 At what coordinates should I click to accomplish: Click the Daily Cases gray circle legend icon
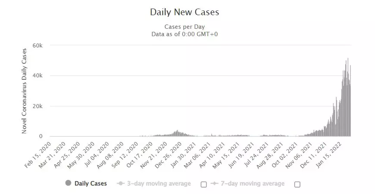[68, 184]
